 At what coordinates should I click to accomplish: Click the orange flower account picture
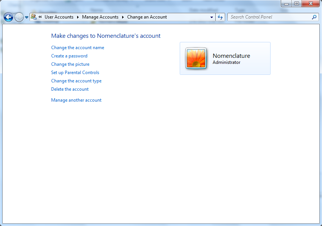pyautogui.click(x=196, y=58)
